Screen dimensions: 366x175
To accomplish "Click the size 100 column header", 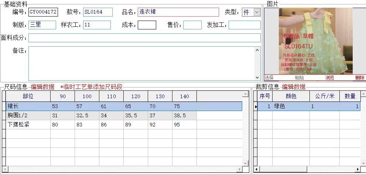I will coord(87,96).
